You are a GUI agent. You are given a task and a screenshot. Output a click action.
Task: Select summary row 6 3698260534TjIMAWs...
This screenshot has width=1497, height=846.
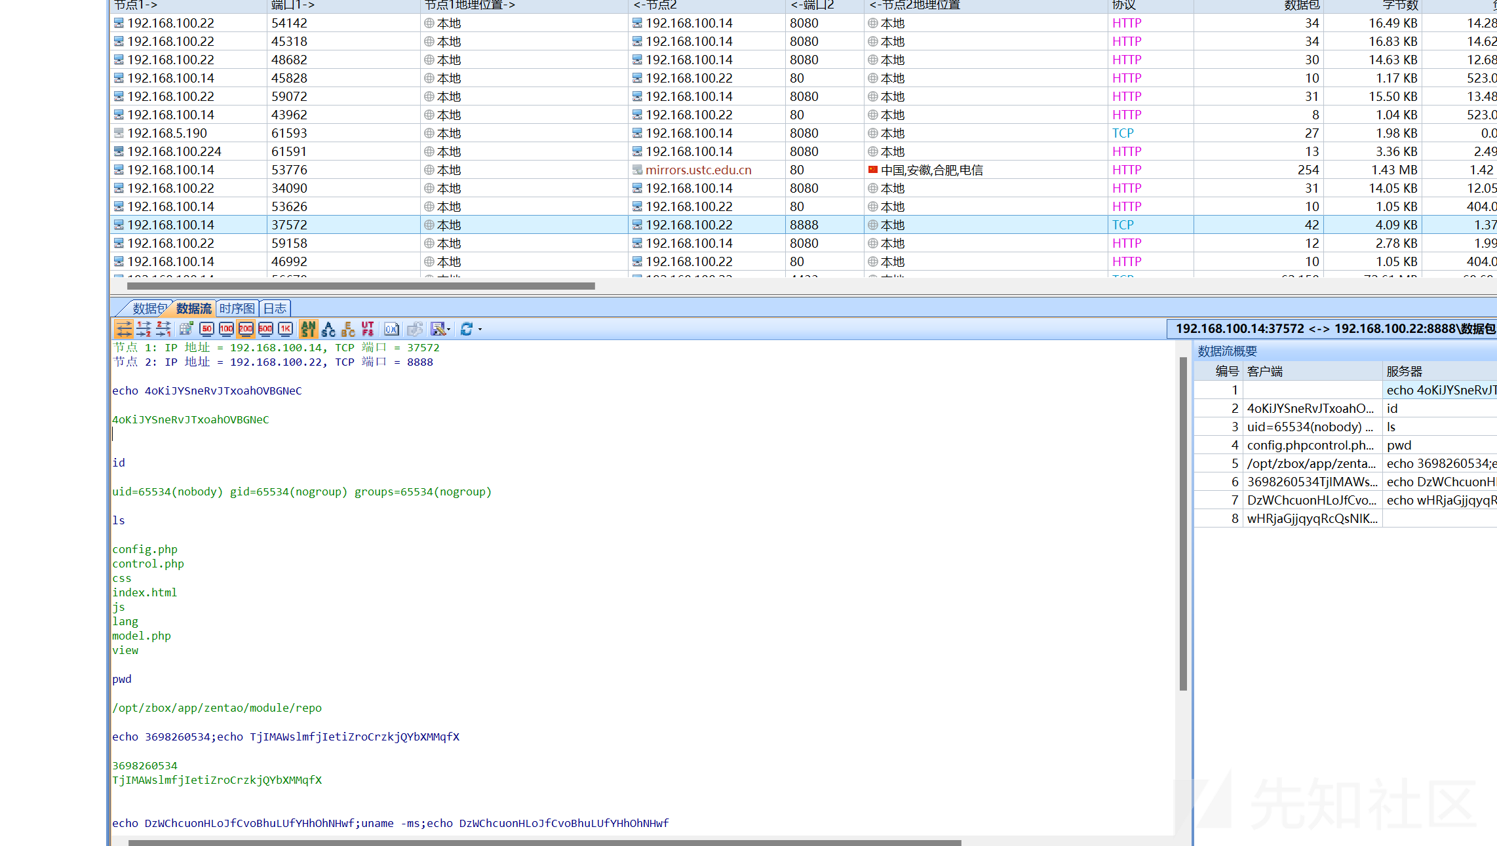pyautogui.click(x=1346, y=482)
